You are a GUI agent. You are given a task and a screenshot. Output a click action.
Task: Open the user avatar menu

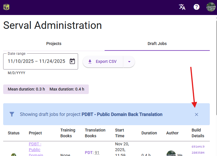[x=211, y=7]
